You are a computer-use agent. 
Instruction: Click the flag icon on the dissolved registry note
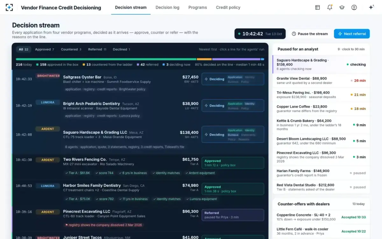(67, 225)
